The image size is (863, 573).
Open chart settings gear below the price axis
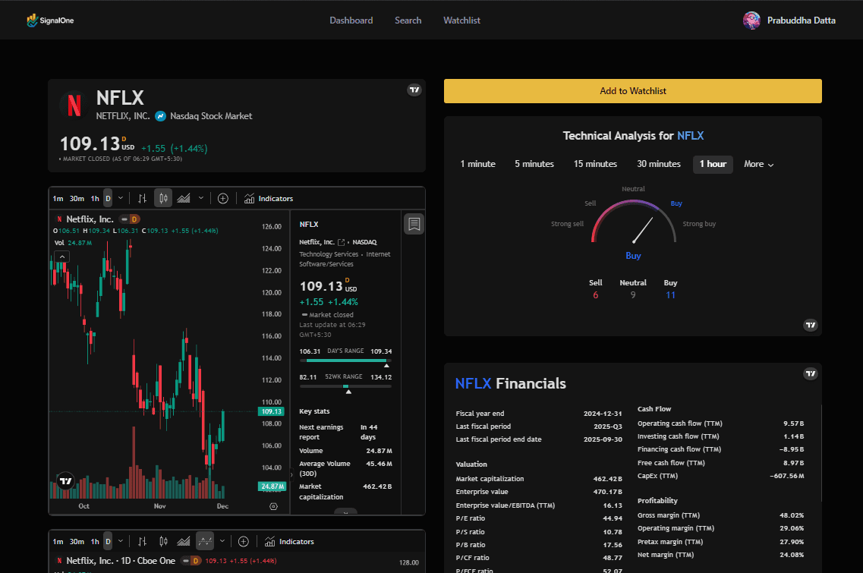(x=273, y=506)
